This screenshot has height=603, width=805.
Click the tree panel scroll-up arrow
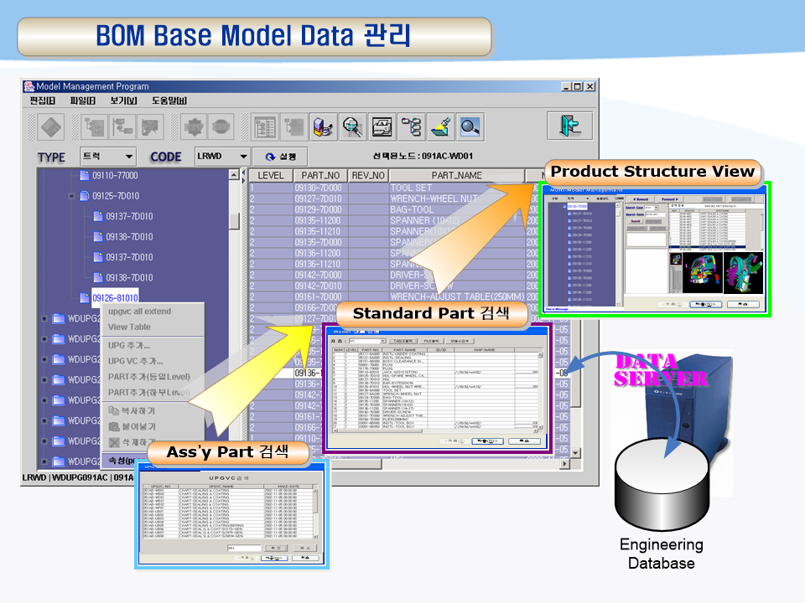234,175
